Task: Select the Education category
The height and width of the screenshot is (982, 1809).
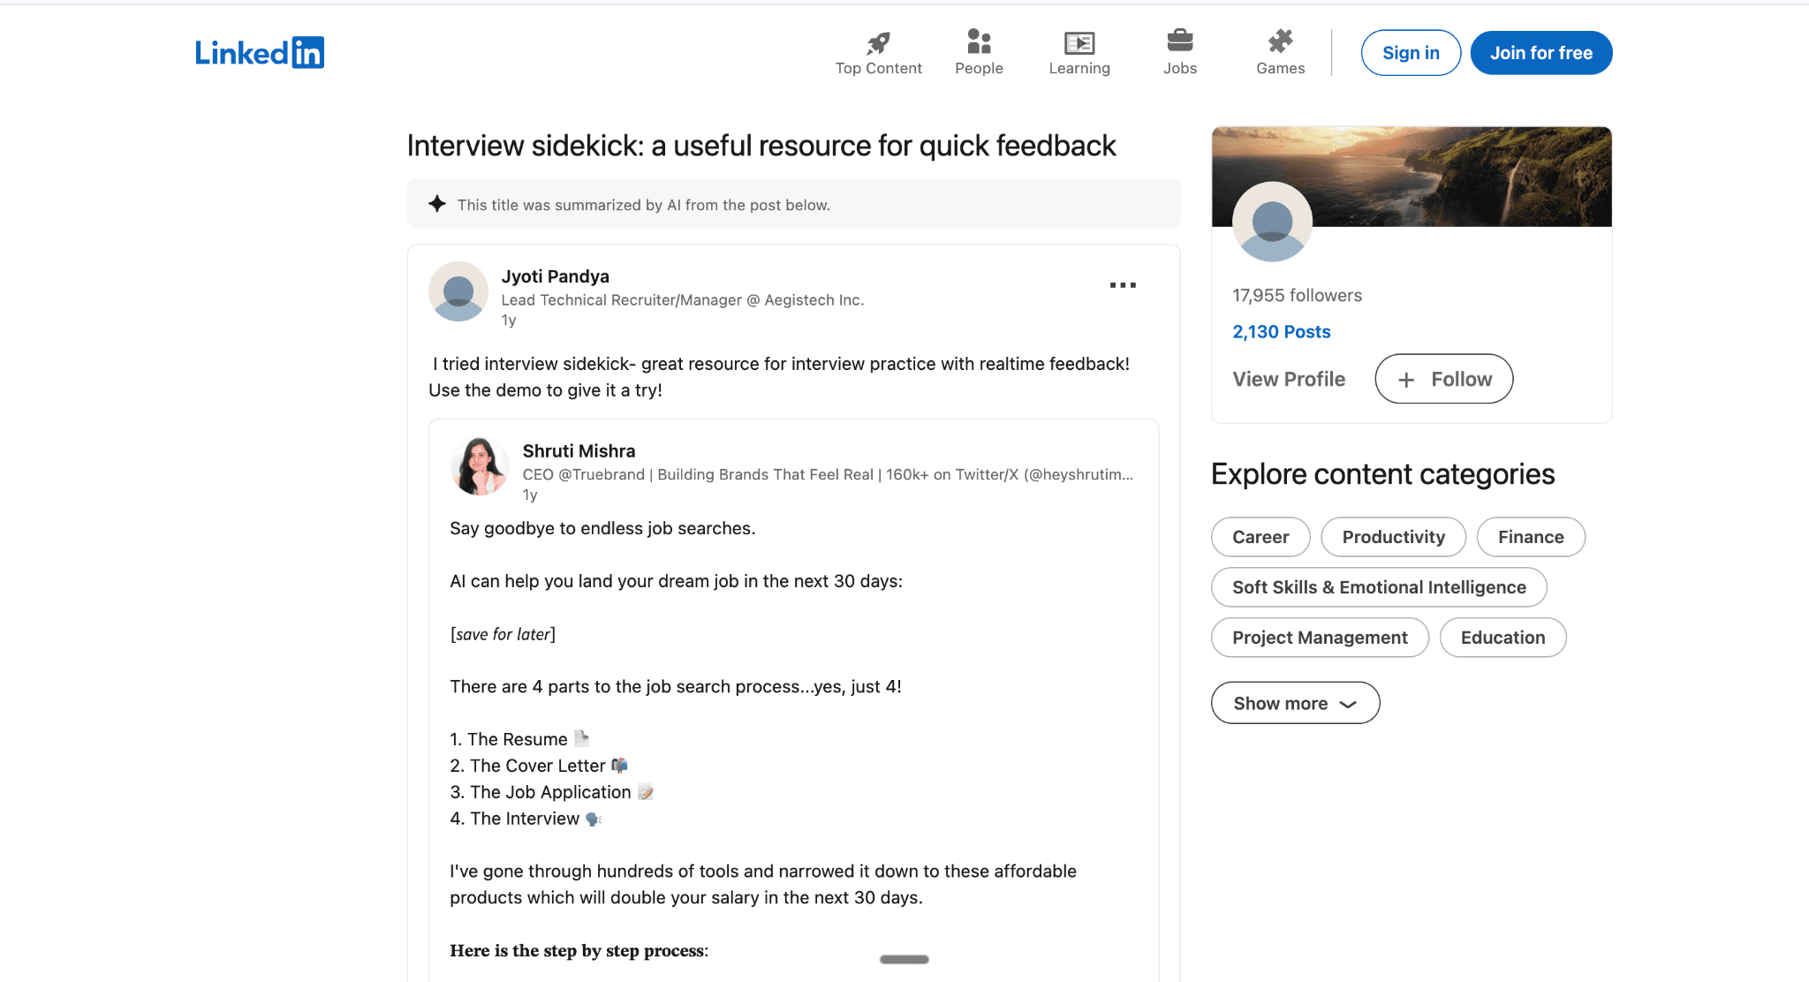Action: [x=1502, y=638]
